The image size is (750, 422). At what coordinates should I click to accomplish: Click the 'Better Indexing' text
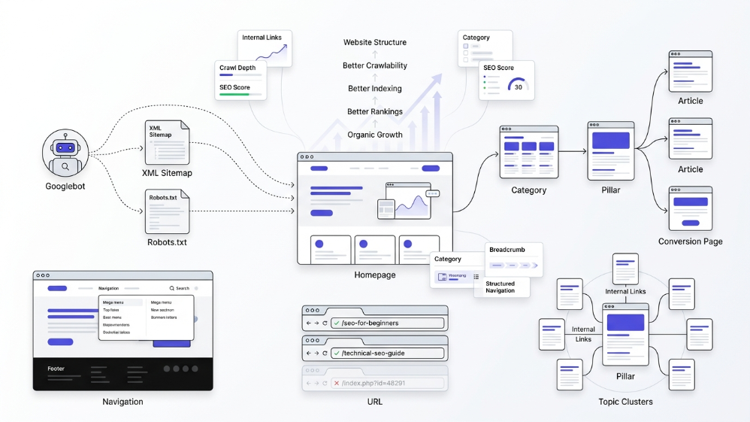click(x=375, y=89)
